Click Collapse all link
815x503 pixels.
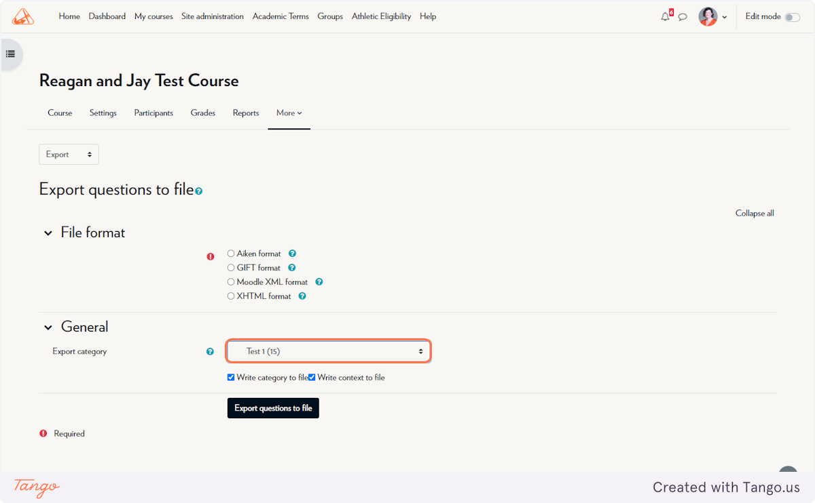click(x=755, y=213)
